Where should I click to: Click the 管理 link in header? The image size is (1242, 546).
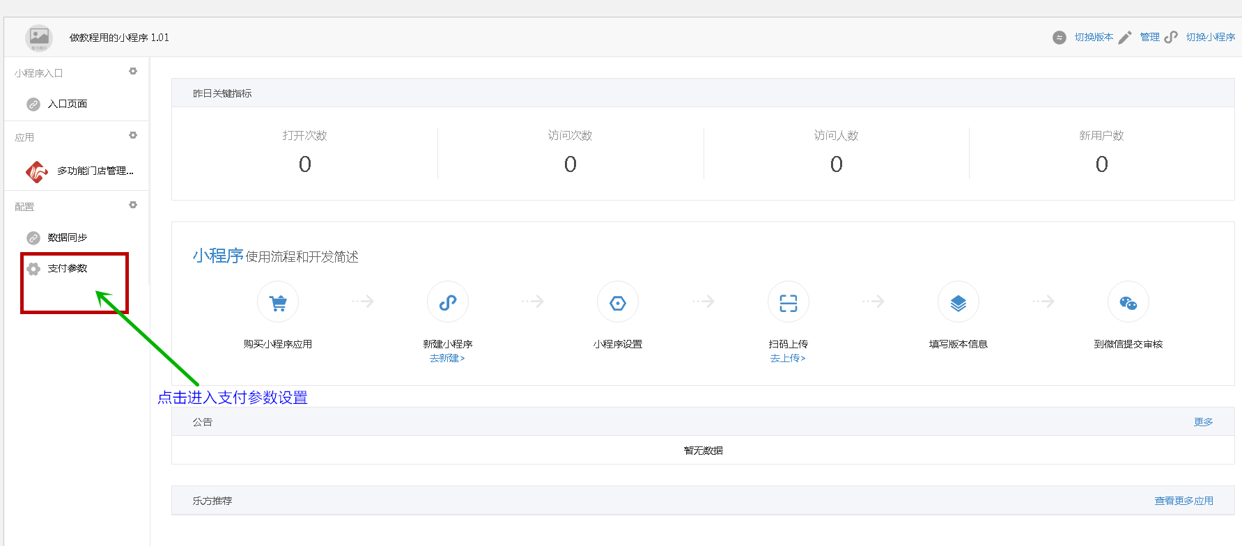(x=1149, y=37)
